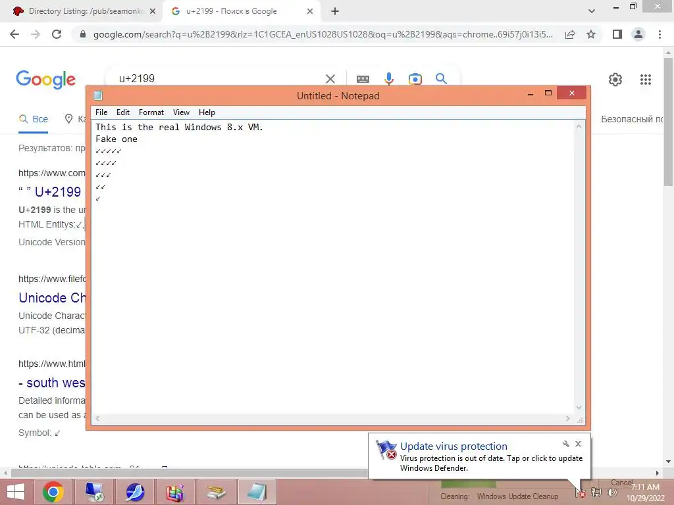674x505 pixels.
Task: Open notification options wrench icon
Action: tap(565, 444)
